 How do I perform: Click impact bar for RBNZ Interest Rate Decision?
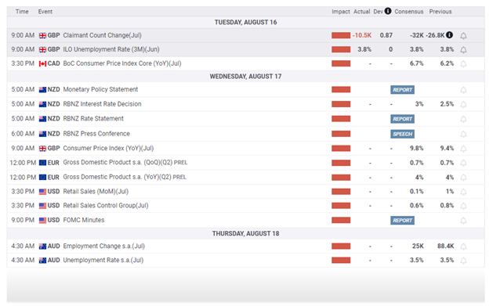coord(341,104)
